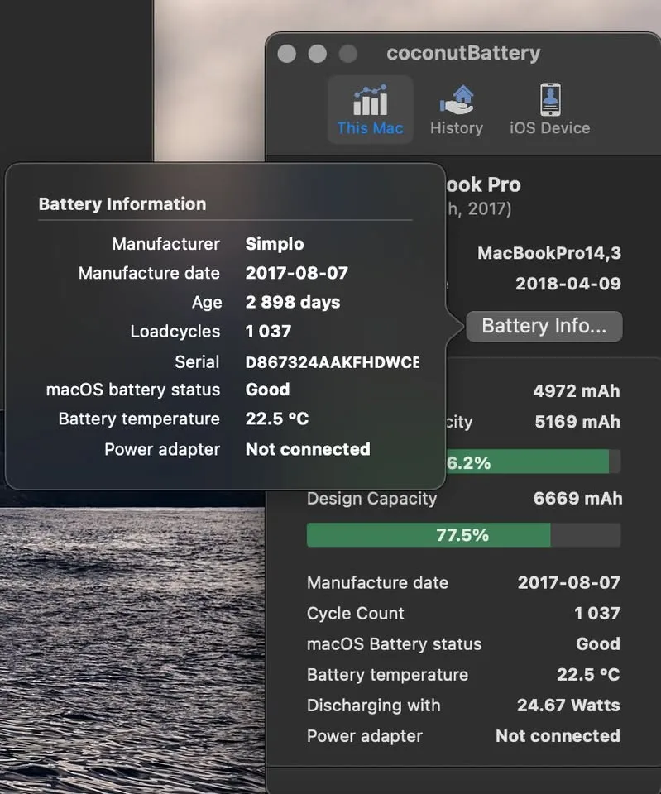Click the Battery Info... button
This screenshot has height=794, width=661.
point(544,326)
